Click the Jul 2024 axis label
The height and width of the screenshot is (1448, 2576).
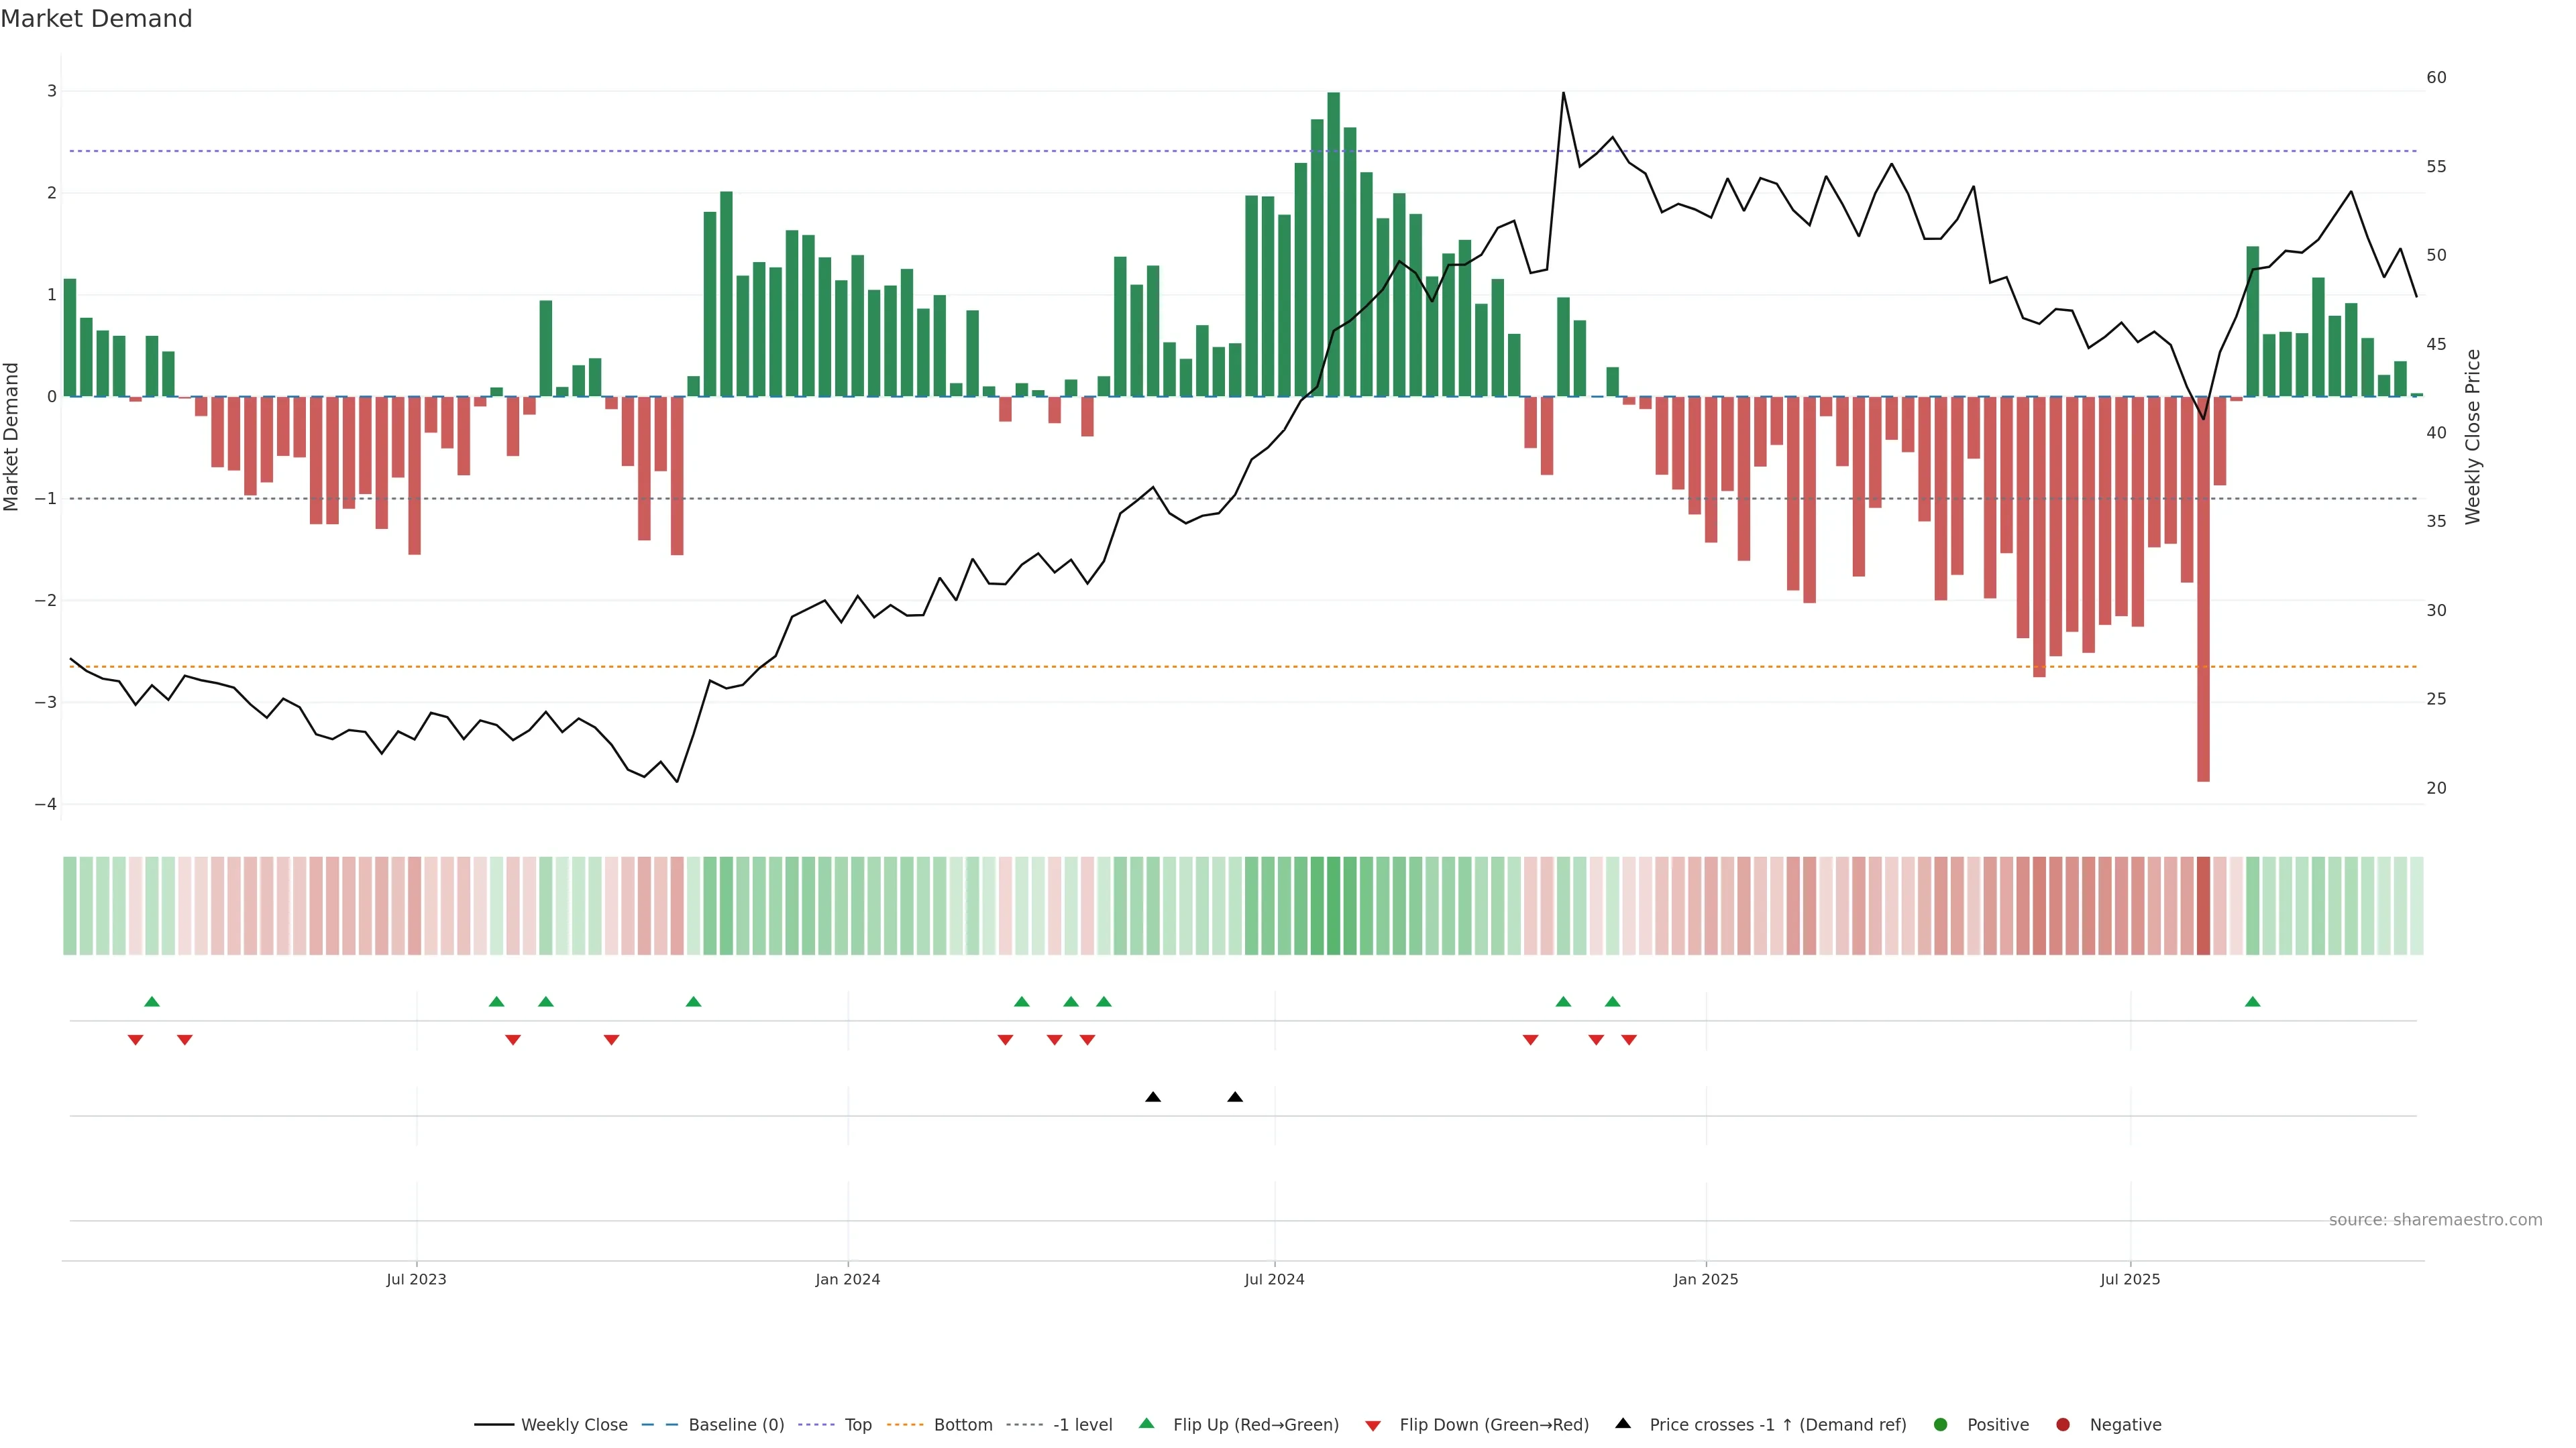pyautogui.click(x=1274, y=1279)
